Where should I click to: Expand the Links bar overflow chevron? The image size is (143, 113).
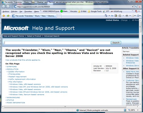pyautogui.click(x=133, y=11)
